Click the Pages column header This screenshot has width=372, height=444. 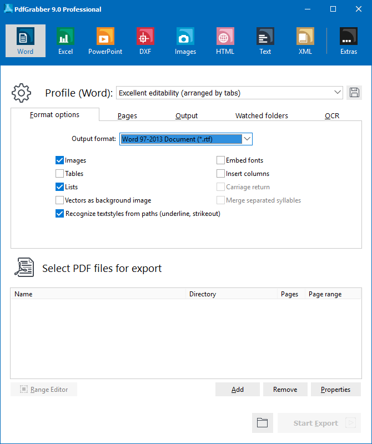(x=291, y=294)
